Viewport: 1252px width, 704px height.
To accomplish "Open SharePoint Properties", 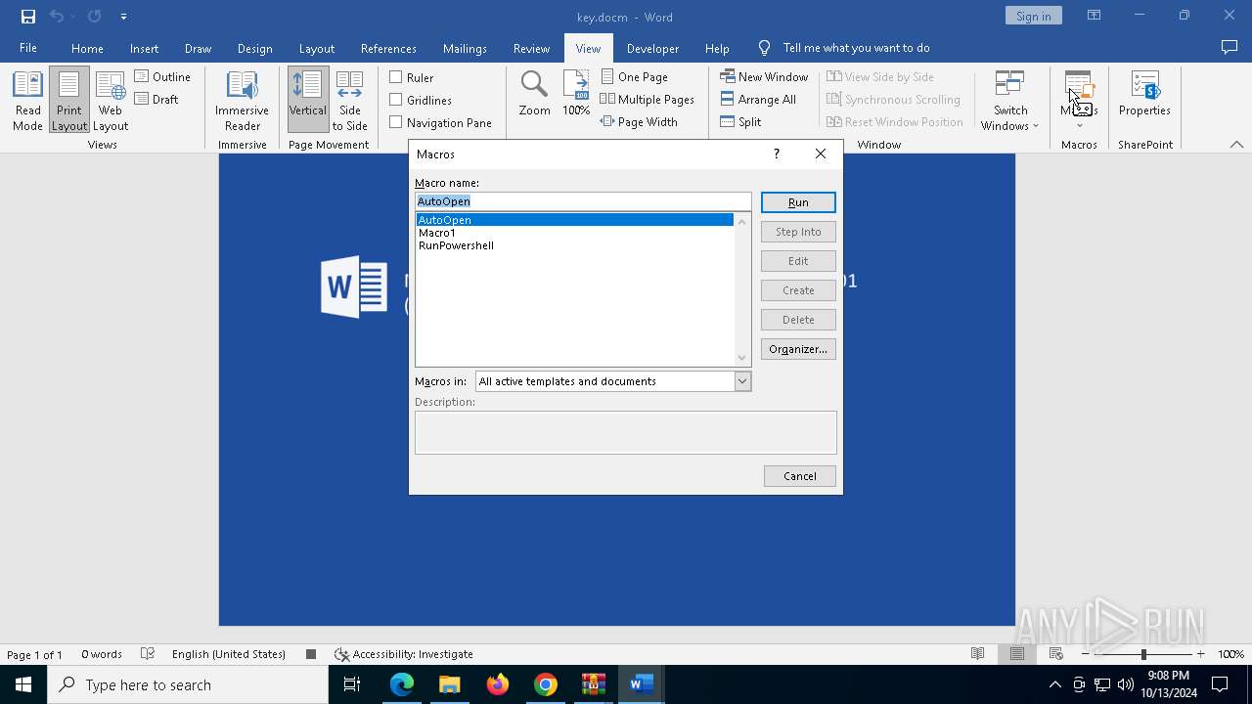I will click(1144, 95).
